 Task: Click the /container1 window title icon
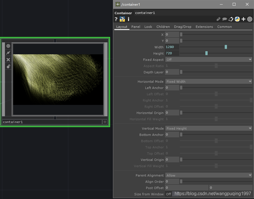118,4
